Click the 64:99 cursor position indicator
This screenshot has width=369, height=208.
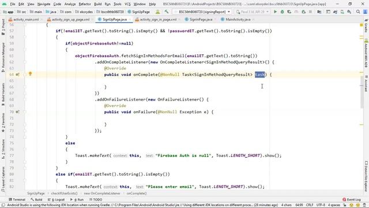[299, 205]
